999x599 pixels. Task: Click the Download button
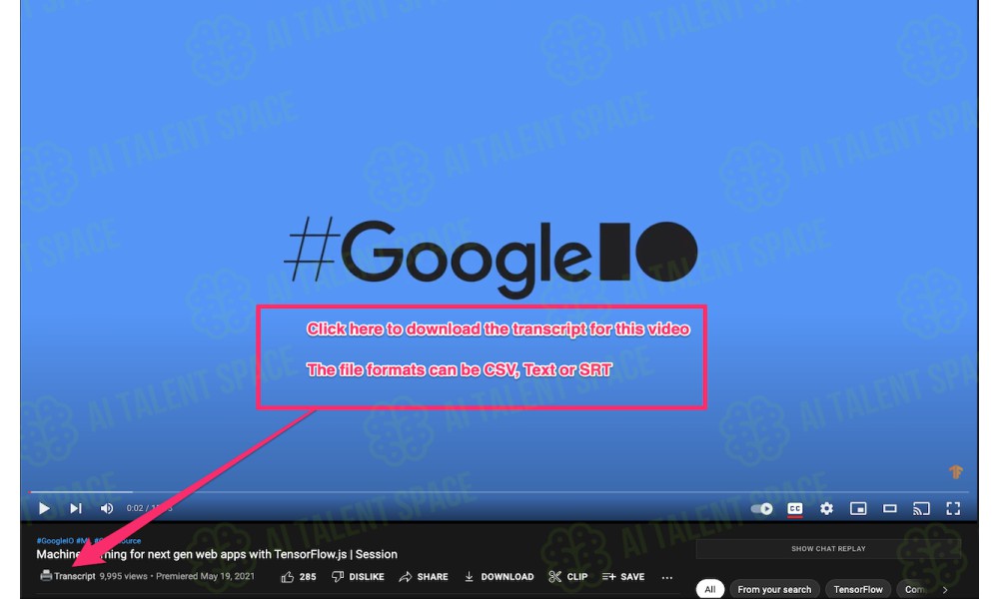pos(499,577)
